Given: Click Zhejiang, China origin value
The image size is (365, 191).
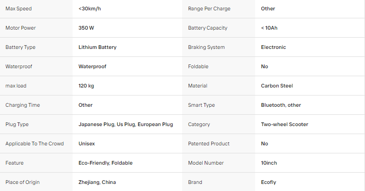Looking at the screenshot, I should pos(97,182).
